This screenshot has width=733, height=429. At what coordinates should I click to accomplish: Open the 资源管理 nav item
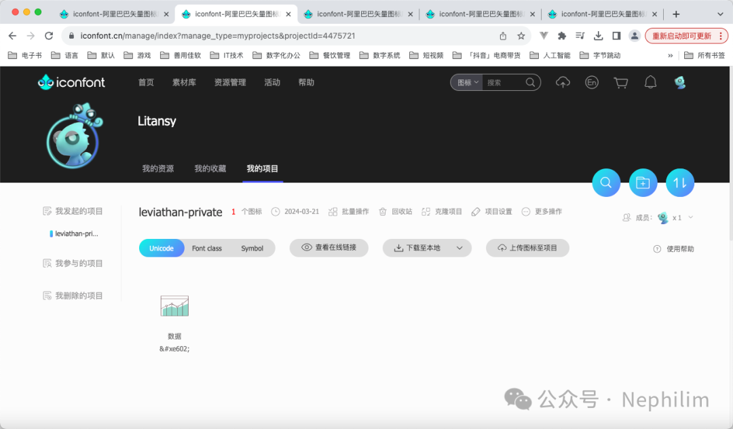pos(230,82)
